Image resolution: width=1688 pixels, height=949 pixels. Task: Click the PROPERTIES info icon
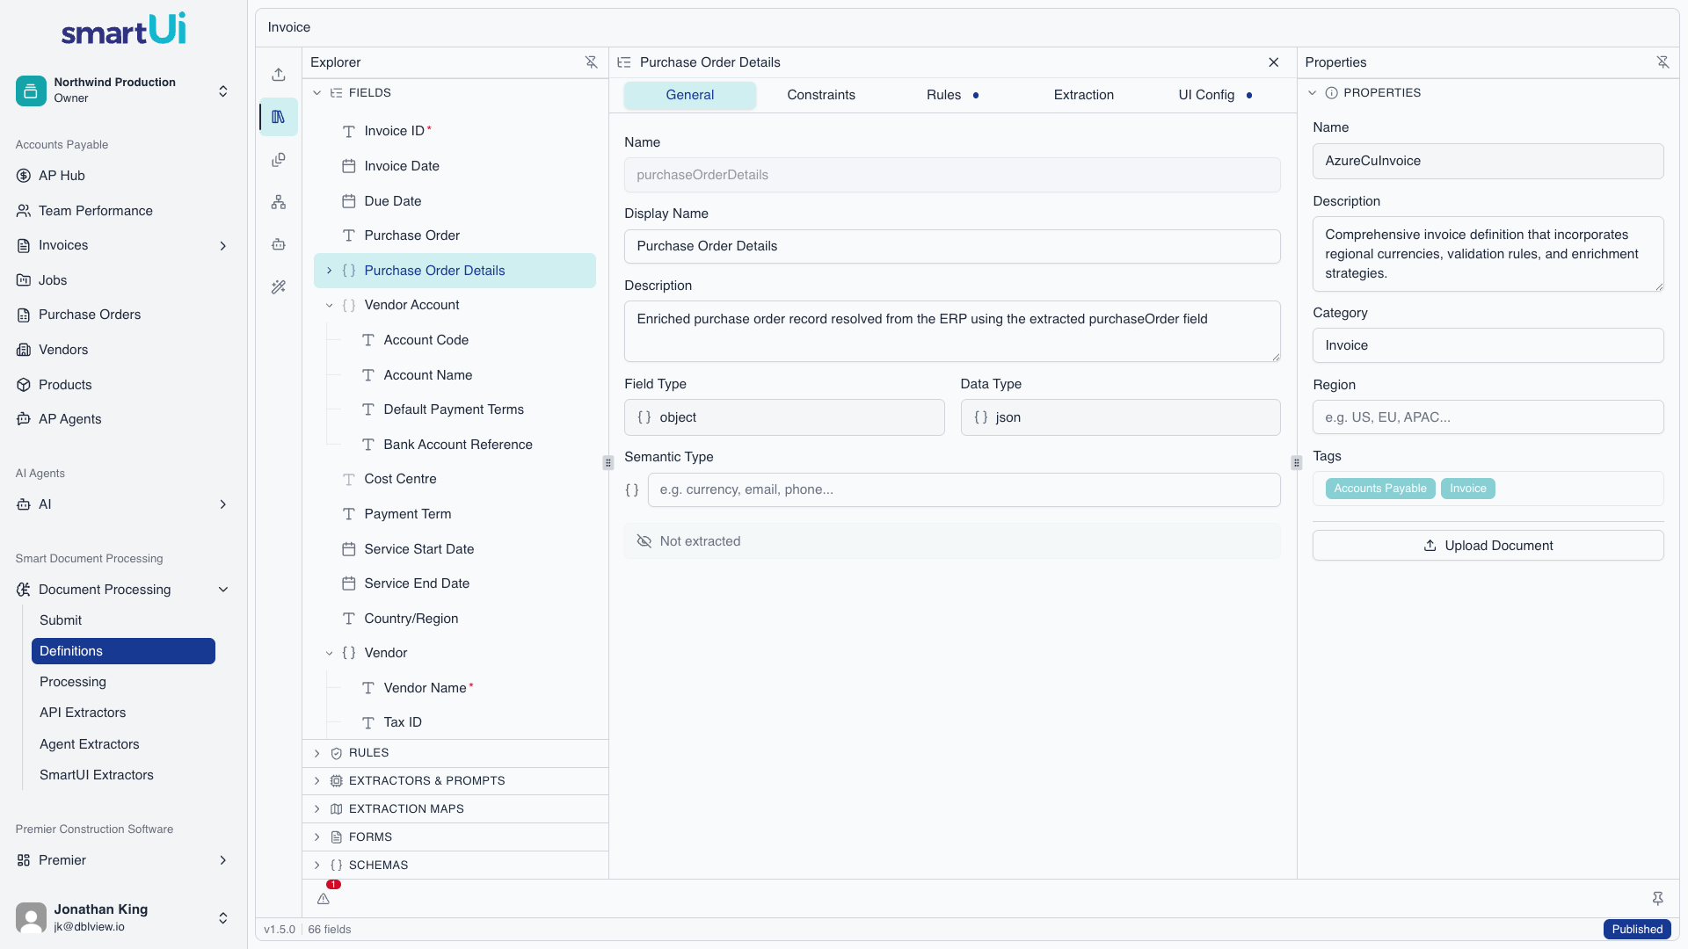point(1331,93)
